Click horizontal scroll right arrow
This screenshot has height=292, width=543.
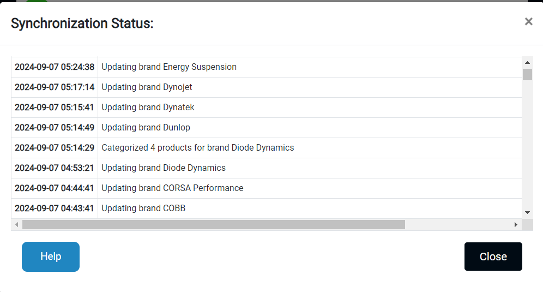[516, 224]
